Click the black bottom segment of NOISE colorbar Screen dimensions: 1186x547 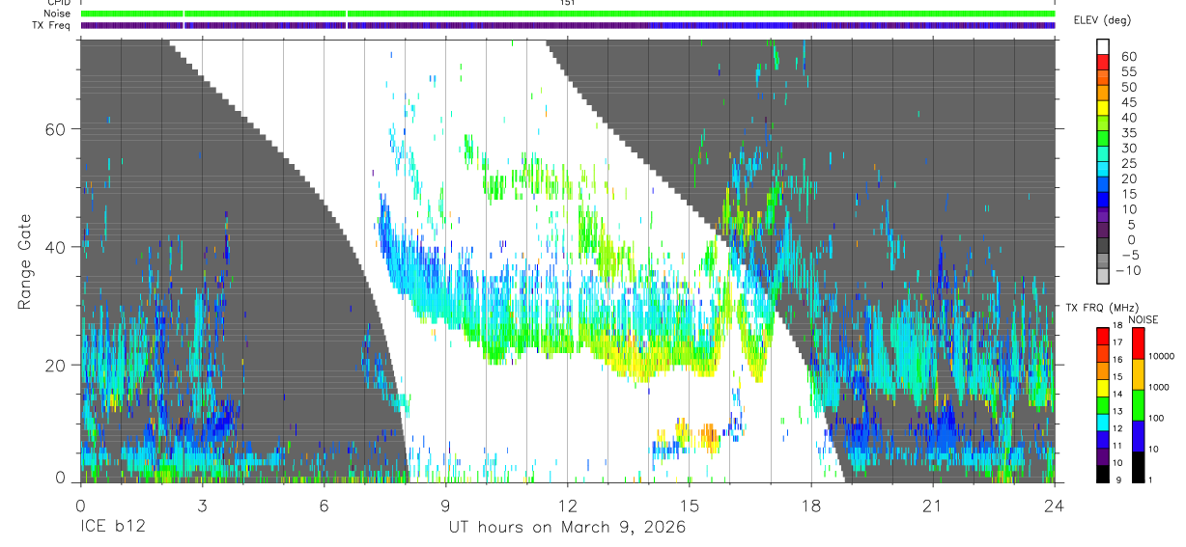click(1139, 467)
